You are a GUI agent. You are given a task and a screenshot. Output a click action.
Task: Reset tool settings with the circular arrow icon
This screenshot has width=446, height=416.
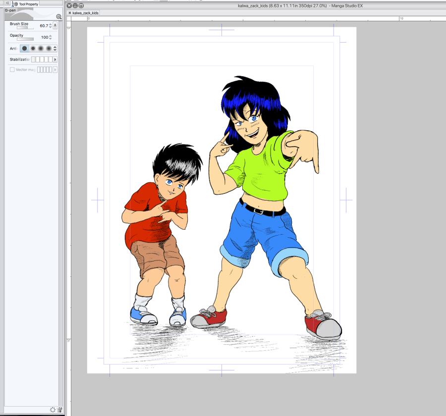coord(53,410)
